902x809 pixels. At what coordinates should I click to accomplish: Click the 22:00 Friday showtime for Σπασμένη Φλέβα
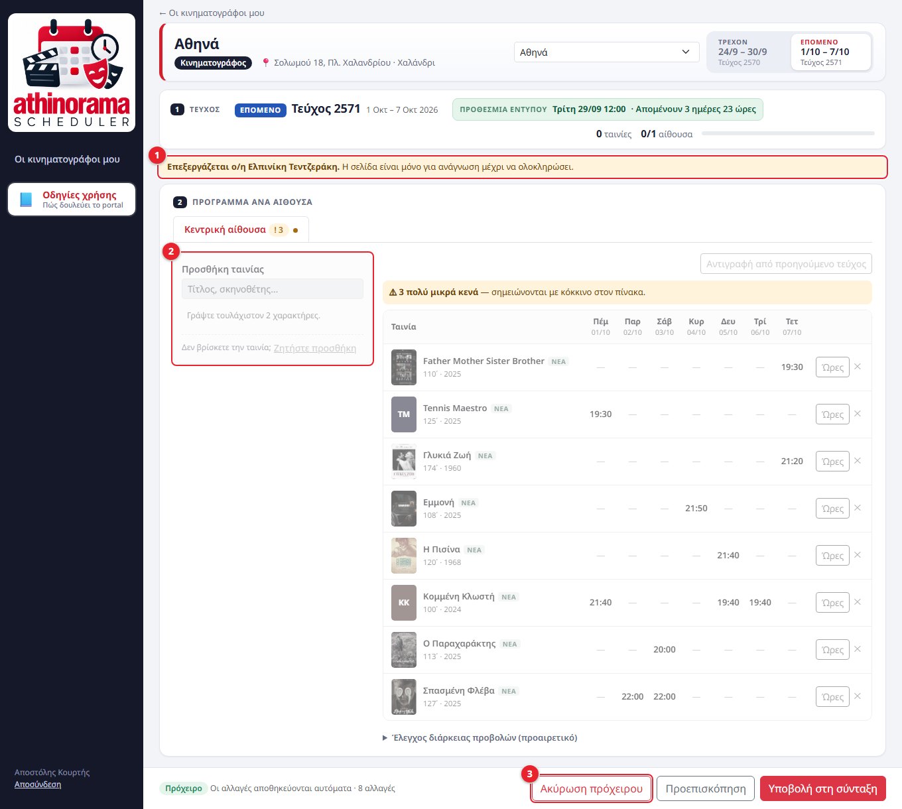click(x=633, y=697)
